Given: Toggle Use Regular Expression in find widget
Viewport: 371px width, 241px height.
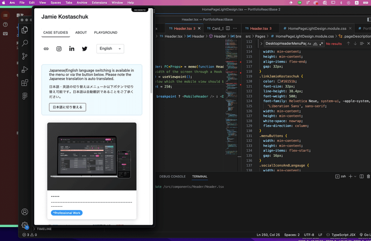Looking at the screenshot, I should pyautogui.click(x=321, y=44).
